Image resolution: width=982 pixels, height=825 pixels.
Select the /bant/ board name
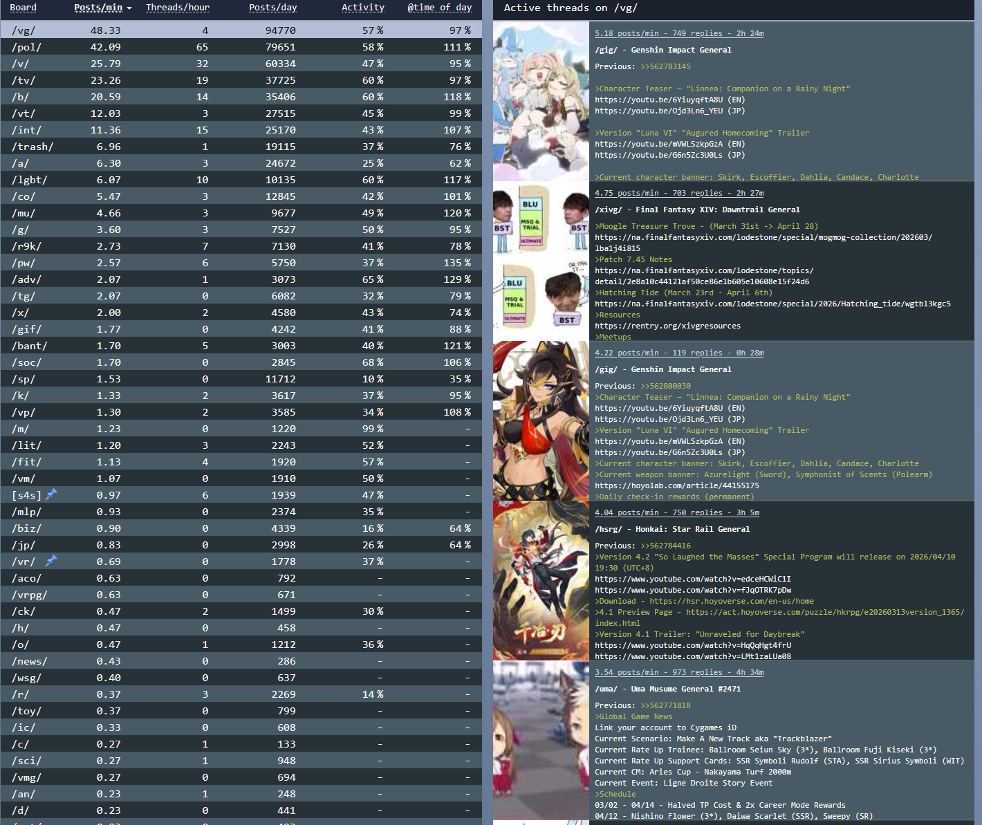30,346
